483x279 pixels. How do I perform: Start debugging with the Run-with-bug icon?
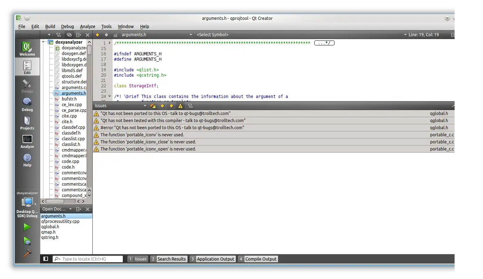[27, 241]
